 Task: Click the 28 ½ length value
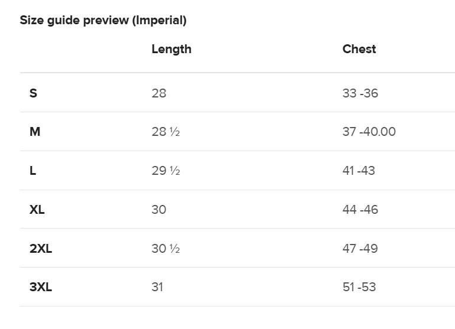(165, 132)
